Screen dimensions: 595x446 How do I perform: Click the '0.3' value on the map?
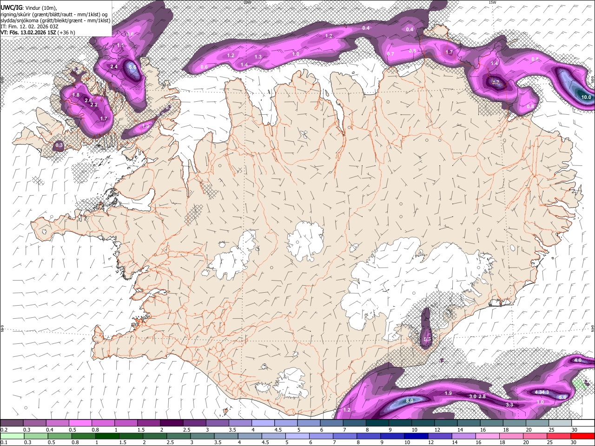(59, 145)
